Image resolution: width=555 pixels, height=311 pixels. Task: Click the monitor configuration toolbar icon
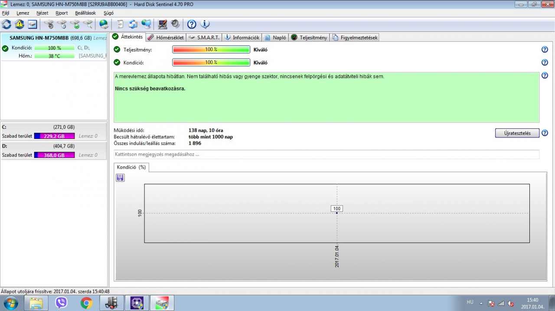[x=163, y=24]
